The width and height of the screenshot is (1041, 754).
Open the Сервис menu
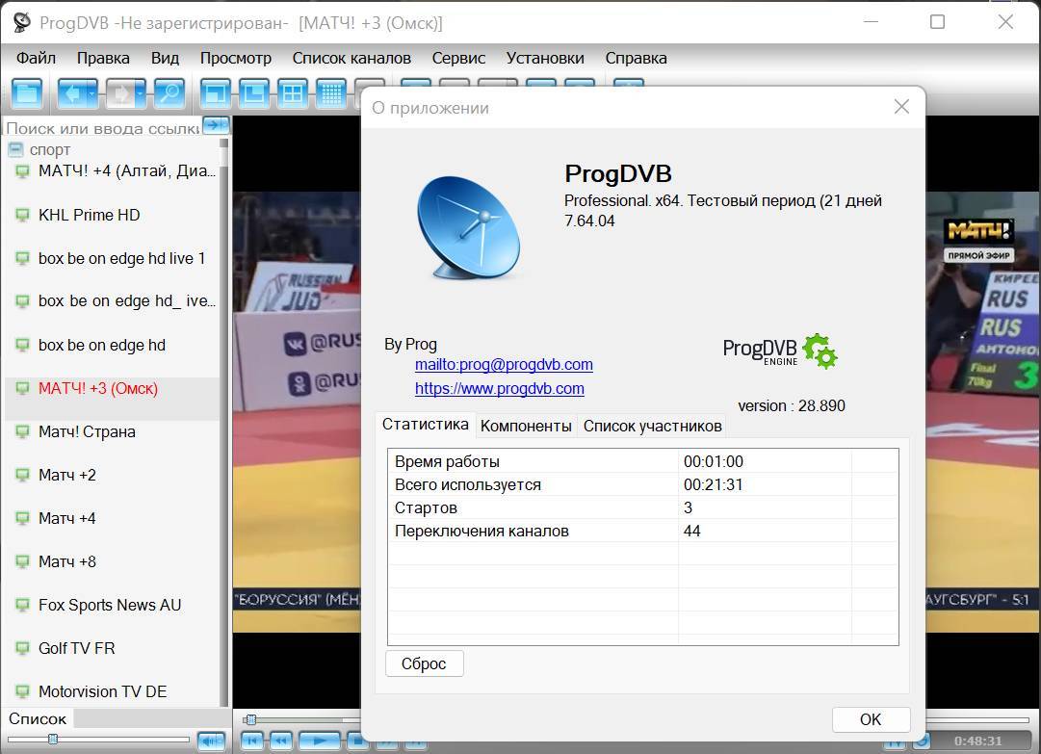point(458,59)
